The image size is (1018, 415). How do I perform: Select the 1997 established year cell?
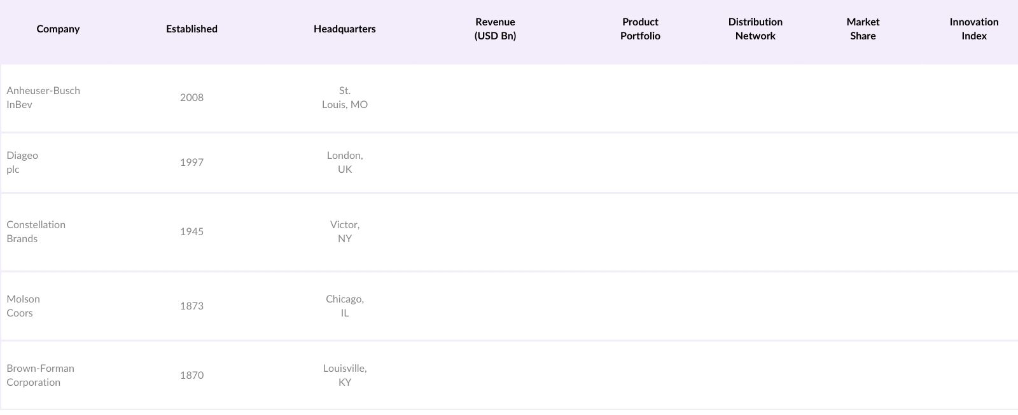pos(192,162)
